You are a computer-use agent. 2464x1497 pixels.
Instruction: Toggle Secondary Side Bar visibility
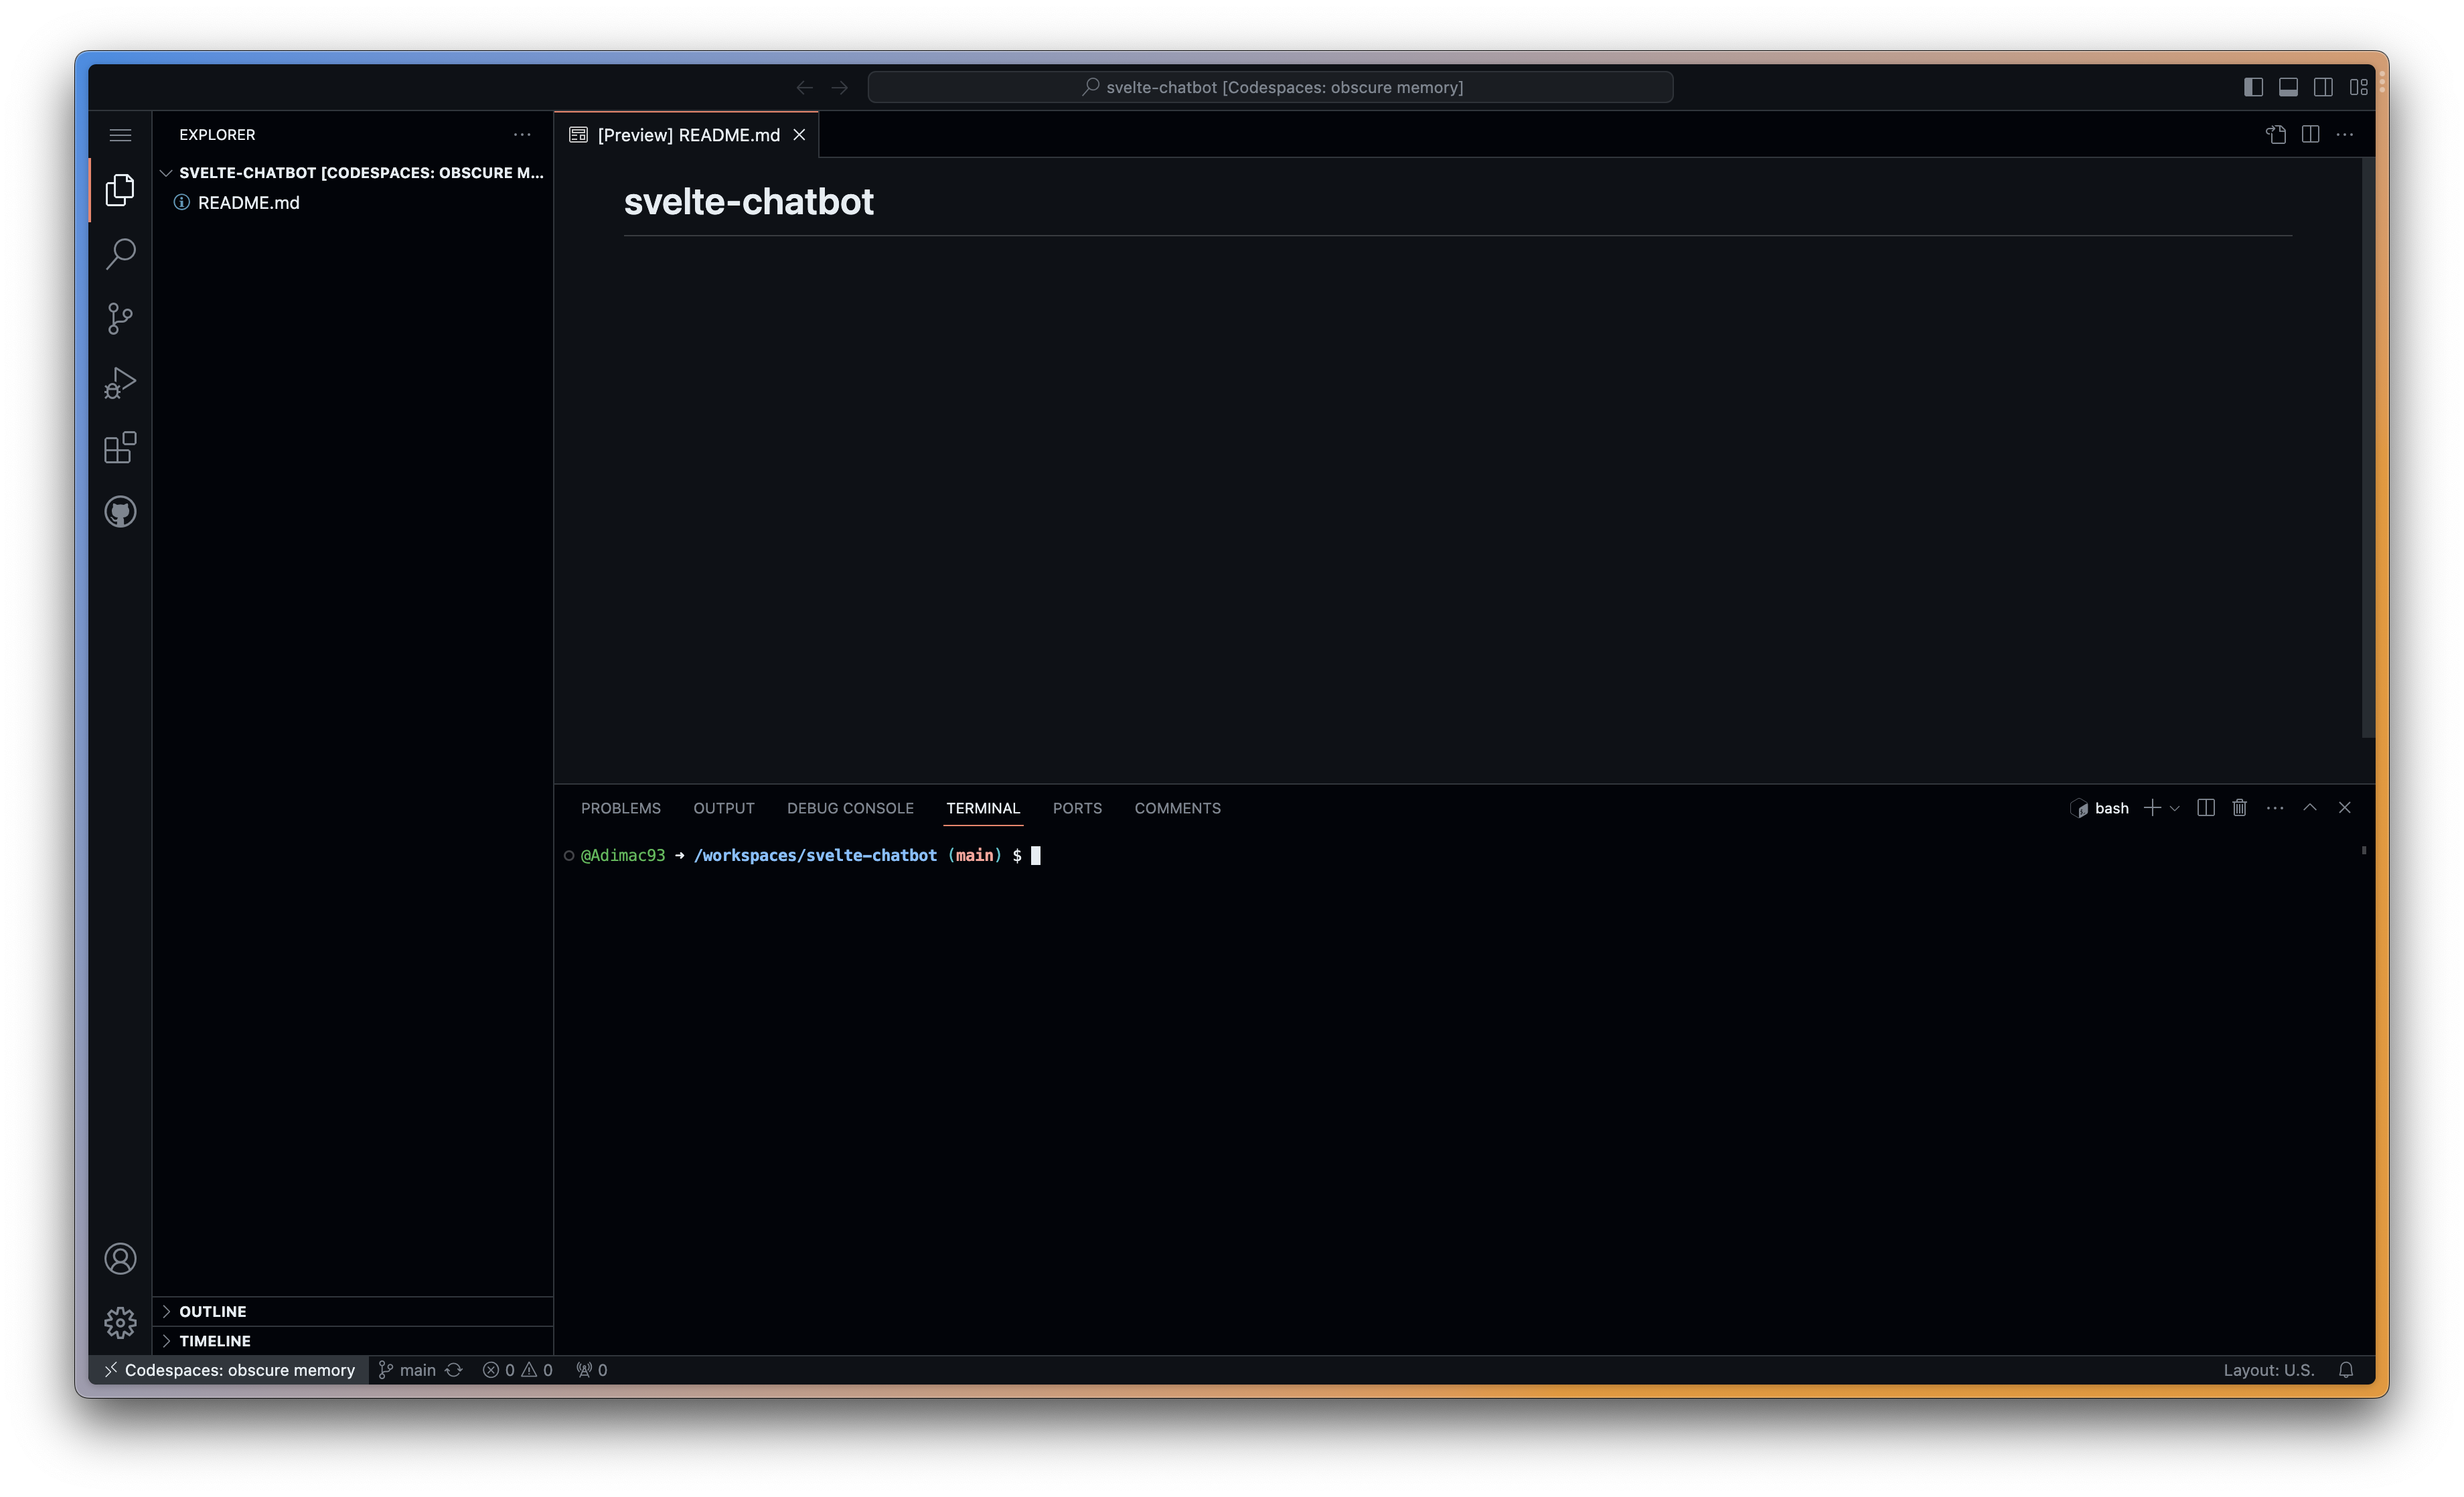pyautogui.click(x=2323, y=87)
